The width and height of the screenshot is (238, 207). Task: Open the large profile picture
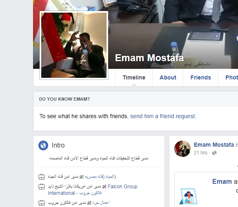pyautogui.click(x=74, y=45)
